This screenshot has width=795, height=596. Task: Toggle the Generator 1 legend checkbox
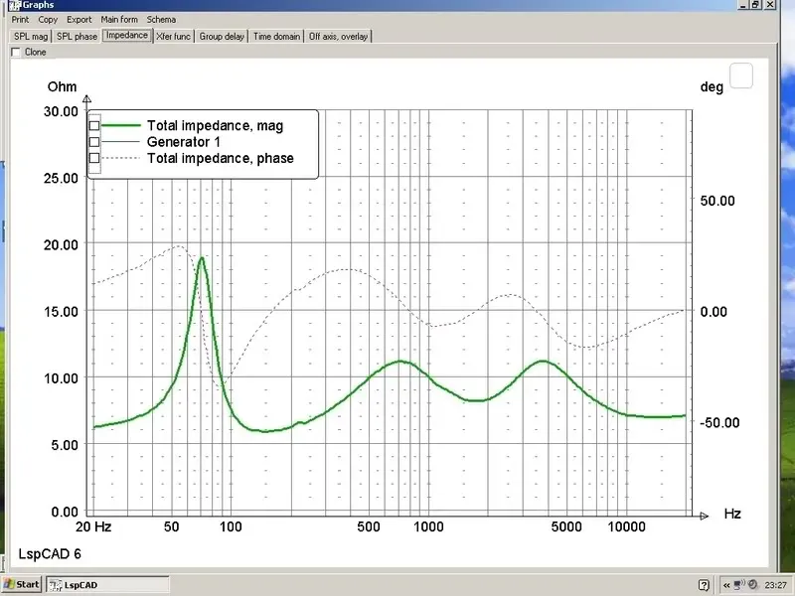(94, 141)
